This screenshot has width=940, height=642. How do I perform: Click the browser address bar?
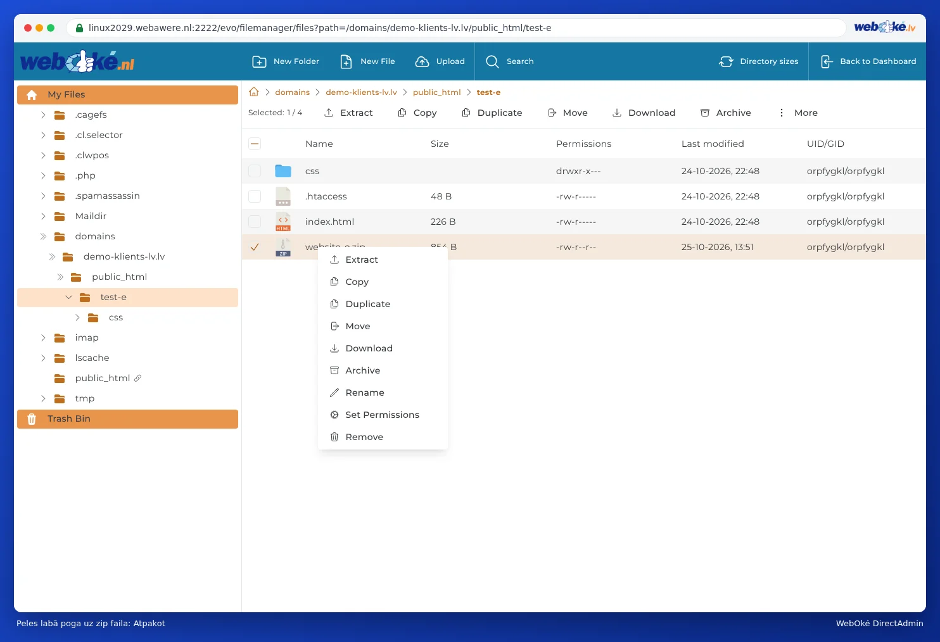456,28
